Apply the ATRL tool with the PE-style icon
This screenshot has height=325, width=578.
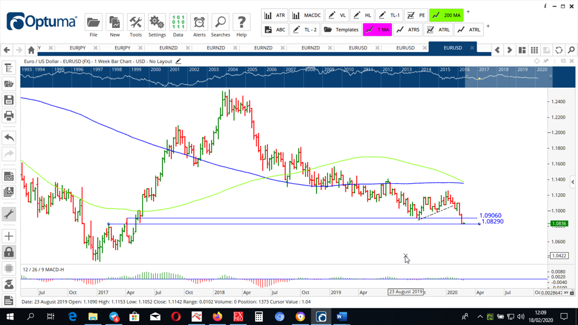point(439,30)
